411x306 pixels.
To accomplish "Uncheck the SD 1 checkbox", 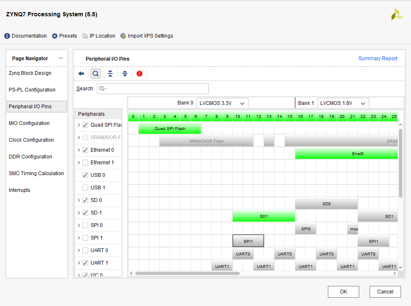I will click(x=85, y=213).
